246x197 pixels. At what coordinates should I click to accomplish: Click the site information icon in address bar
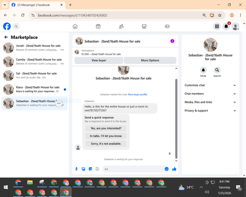click(33, 15)
